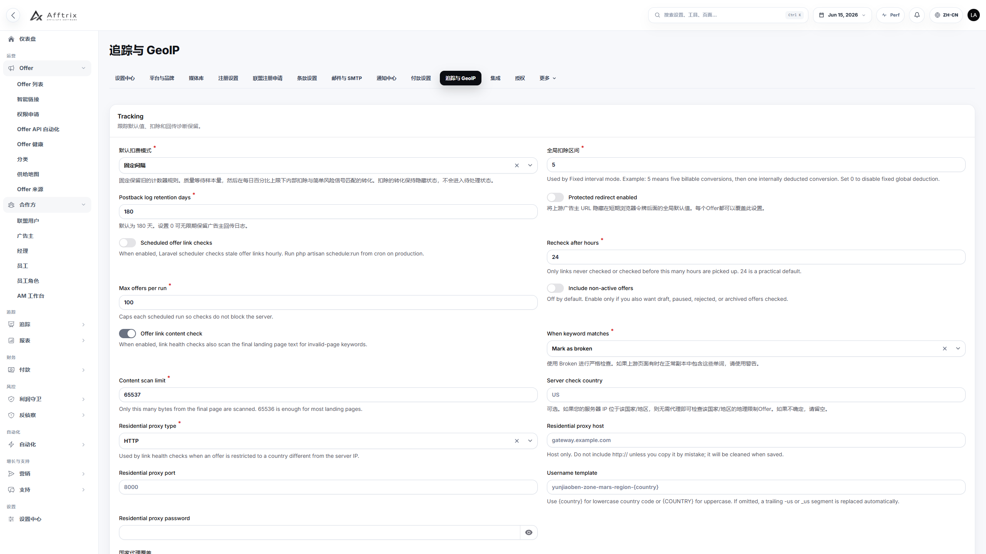
Task: Open the When keyword matches dropdown
Action: [958, 349]
